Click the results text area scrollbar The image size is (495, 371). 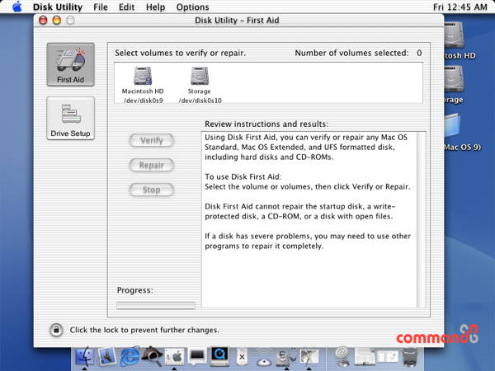click(421, 219)
